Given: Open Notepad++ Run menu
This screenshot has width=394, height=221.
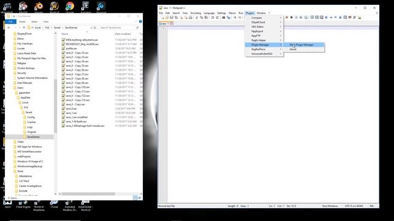Looking at the screenshot, I should (241, 13).
